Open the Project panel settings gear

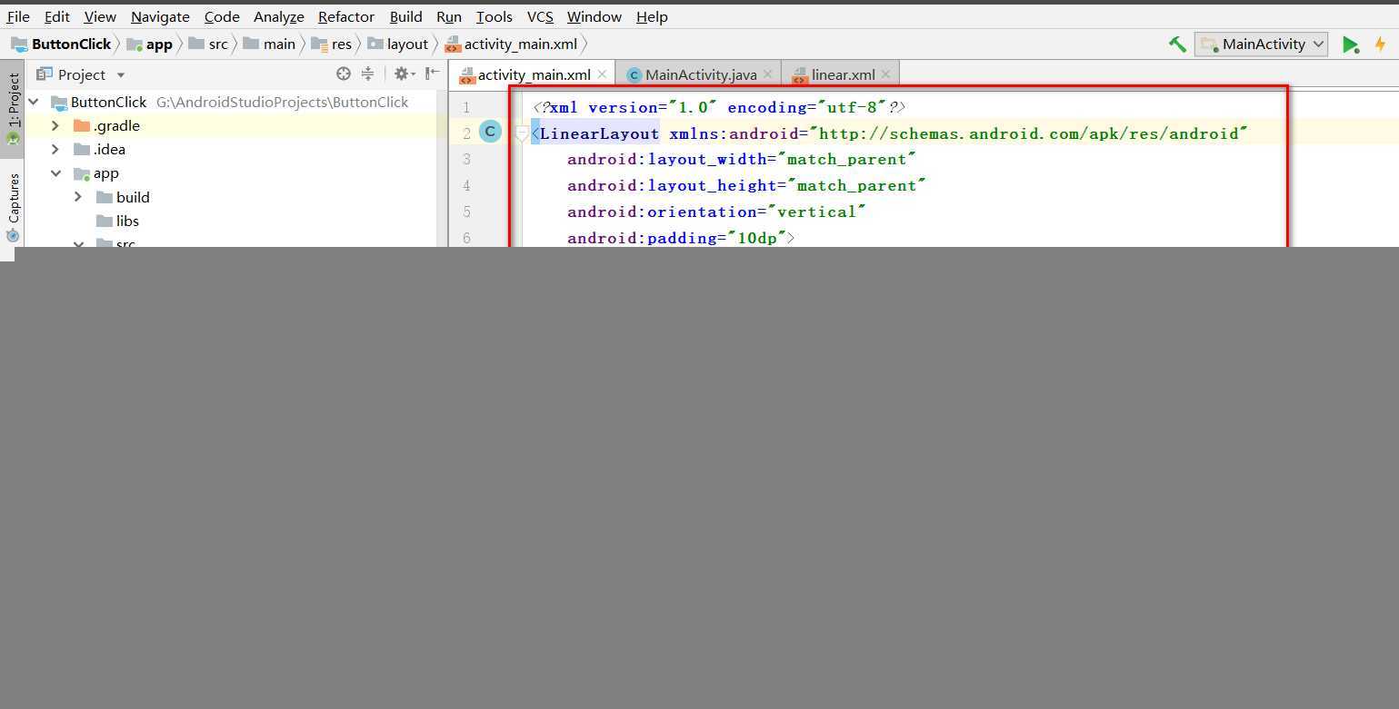404,74
